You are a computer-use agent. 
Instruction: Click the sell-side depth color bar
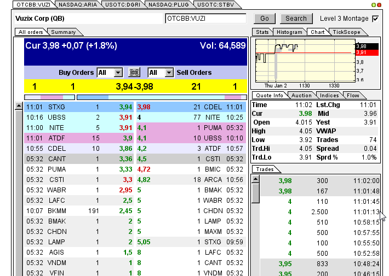(x=162, y=97)
